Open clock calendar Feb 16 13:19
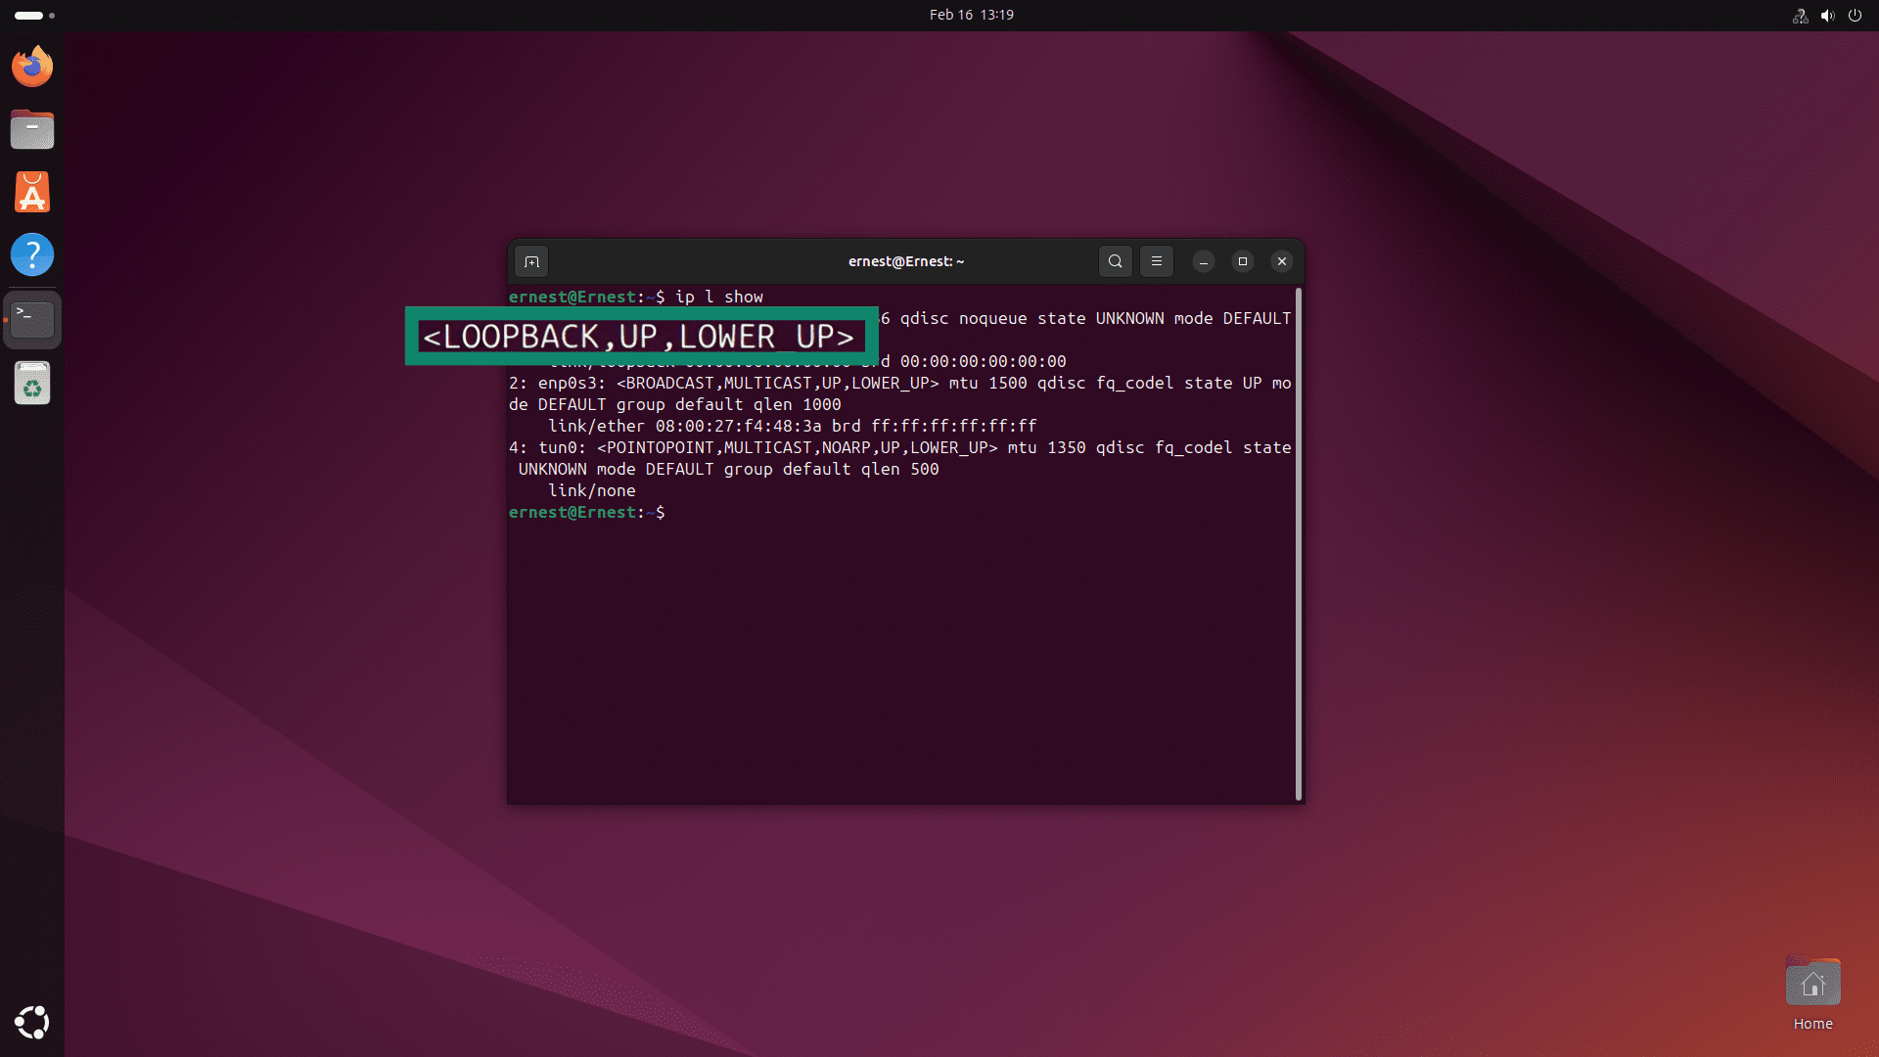The height and width of the screenshot is (1057, 1879). (971, 15)
